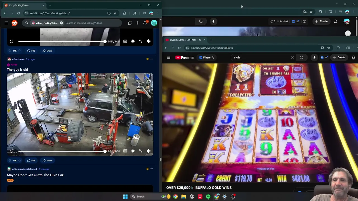Click the WTF flair tag

(x=10, y=180)
